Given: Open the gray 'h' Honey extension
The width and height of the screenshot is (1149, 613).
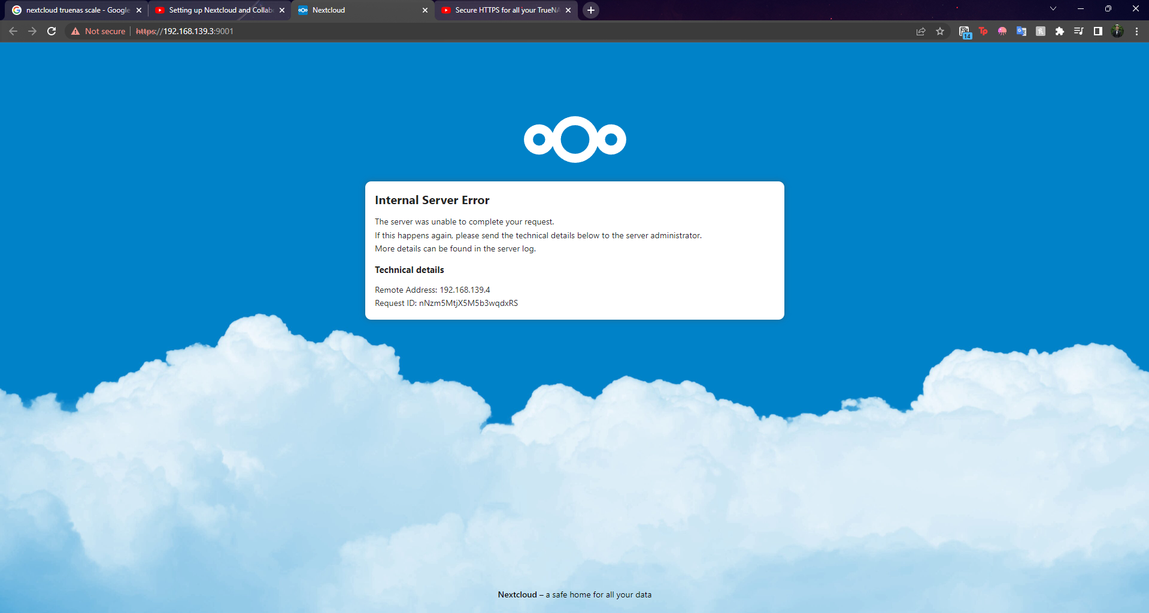Looking at the screenshot, I should point(1041,31).
